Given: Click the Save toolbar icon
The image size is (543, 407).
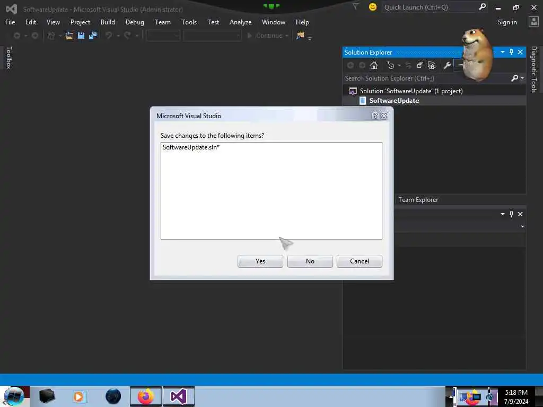Looking at the screenshot, I should [81, 36].
